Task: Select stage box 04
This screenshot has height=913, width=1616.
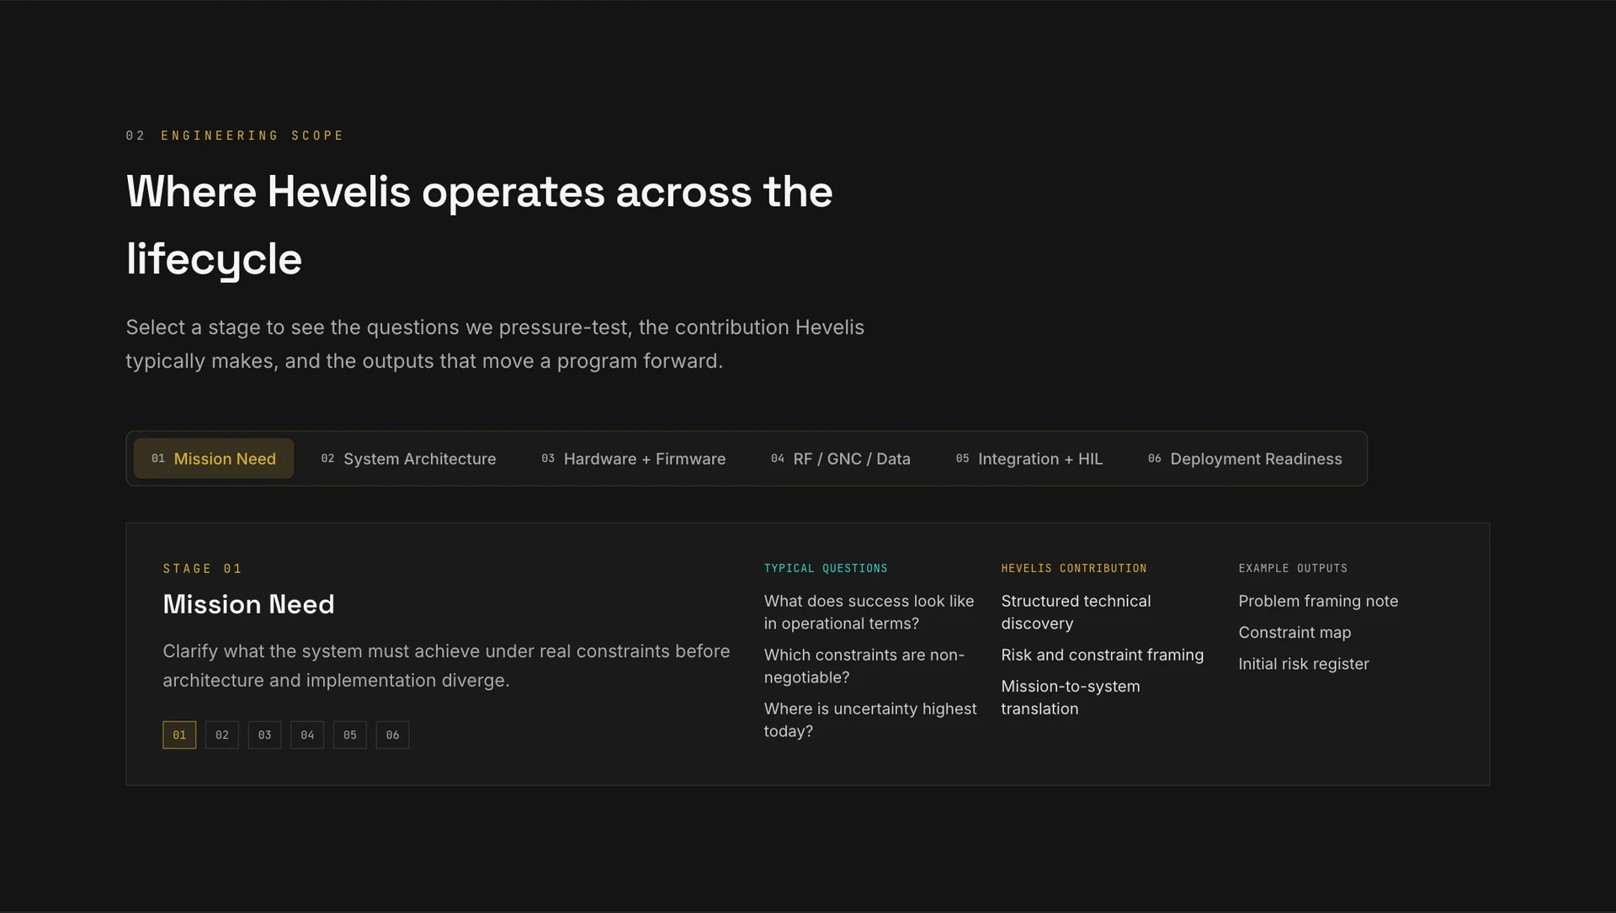Action: [x=307, y=735]
